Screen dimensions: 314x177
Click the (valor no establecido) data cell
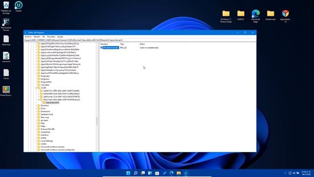tap(149, 48)
